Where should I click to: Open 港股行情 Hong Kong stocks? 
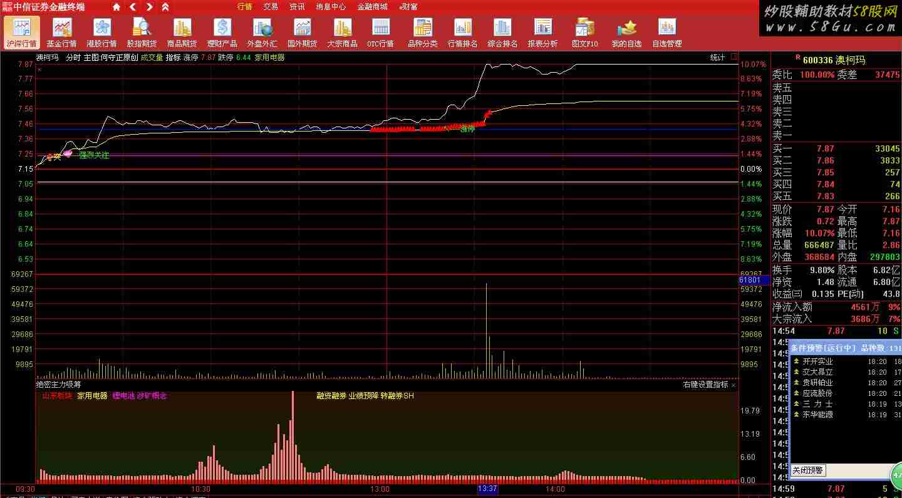click(102, 33)
